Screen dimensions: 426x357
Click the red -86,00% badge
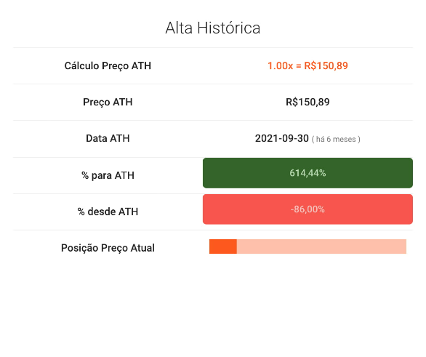coord(308,209)
